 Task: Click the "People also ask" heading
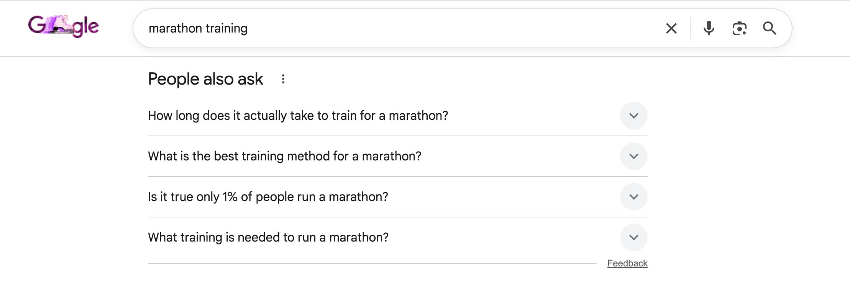tap(205, 79)
